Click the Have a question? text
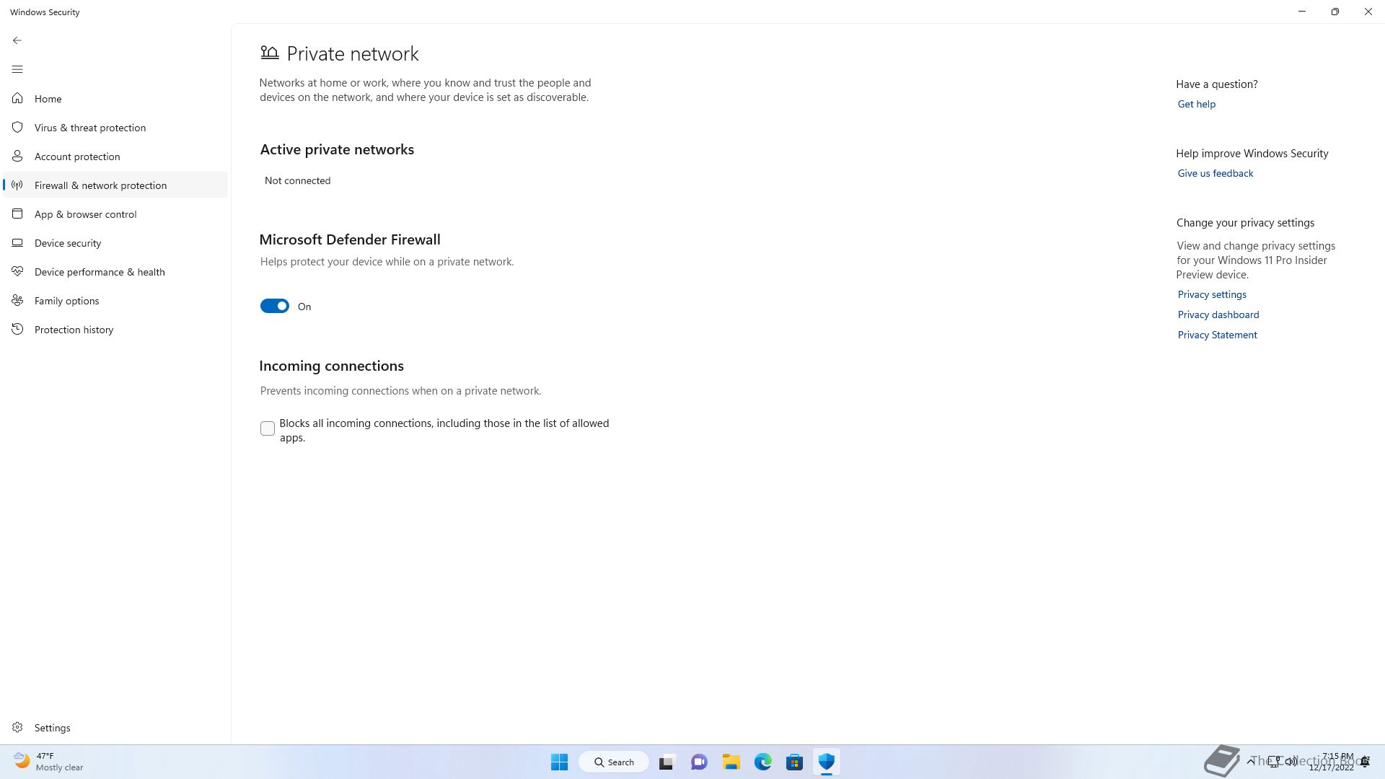This screenshot has height=779, width=1385. [1216, 84]
